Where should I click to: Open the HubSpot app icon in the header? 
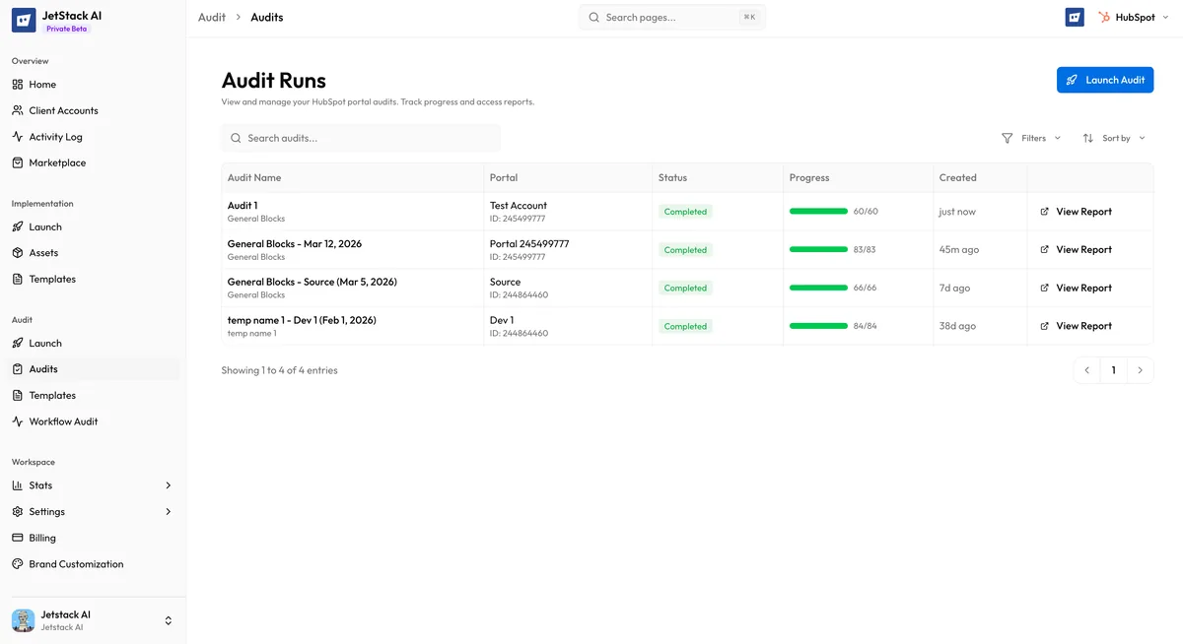1074,17
